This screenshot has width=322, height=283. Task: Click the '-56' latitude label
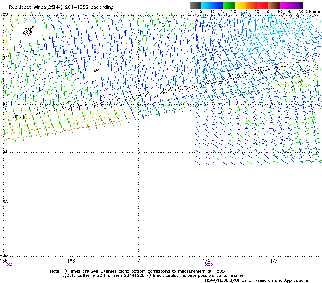coord(4,152)
